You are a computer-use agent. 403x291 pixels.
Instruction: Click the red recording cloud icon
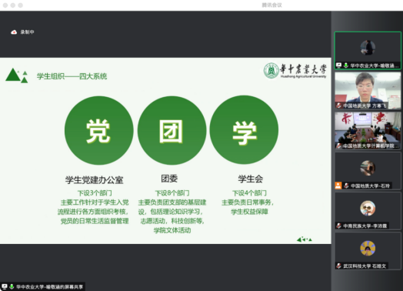click(14, 32)
